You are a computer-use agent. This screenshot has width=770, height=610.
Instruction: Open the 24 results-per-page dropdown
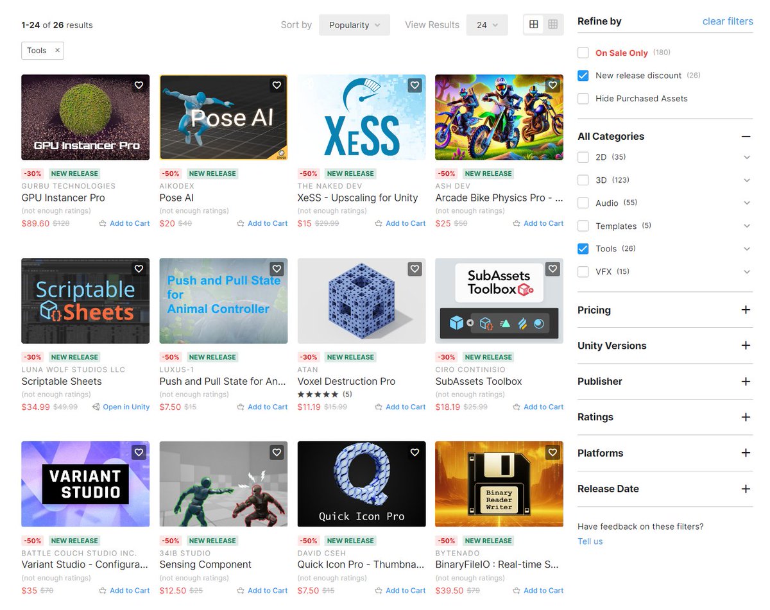click(486, 24)
